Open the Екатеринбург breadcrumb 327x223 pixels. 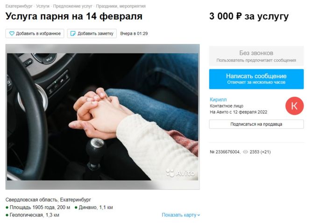(19, 6)
